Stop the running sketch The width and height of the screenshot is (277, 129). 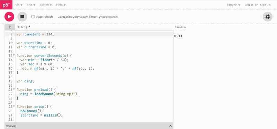click(22, 17)
